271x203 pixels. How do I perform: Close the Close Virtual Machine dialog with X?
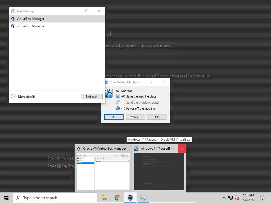click(x=164, y=82)
